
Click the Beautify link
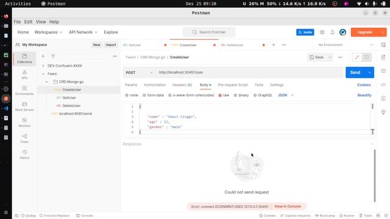coord(364,96)
